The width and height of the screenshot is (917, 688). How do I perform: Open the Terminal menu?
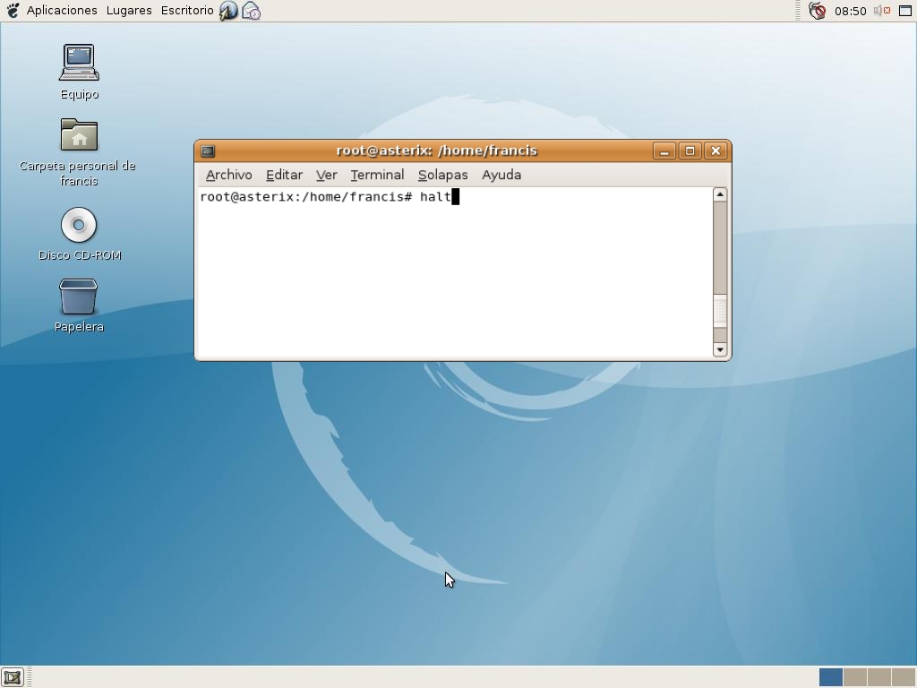[x=377, y=175]
